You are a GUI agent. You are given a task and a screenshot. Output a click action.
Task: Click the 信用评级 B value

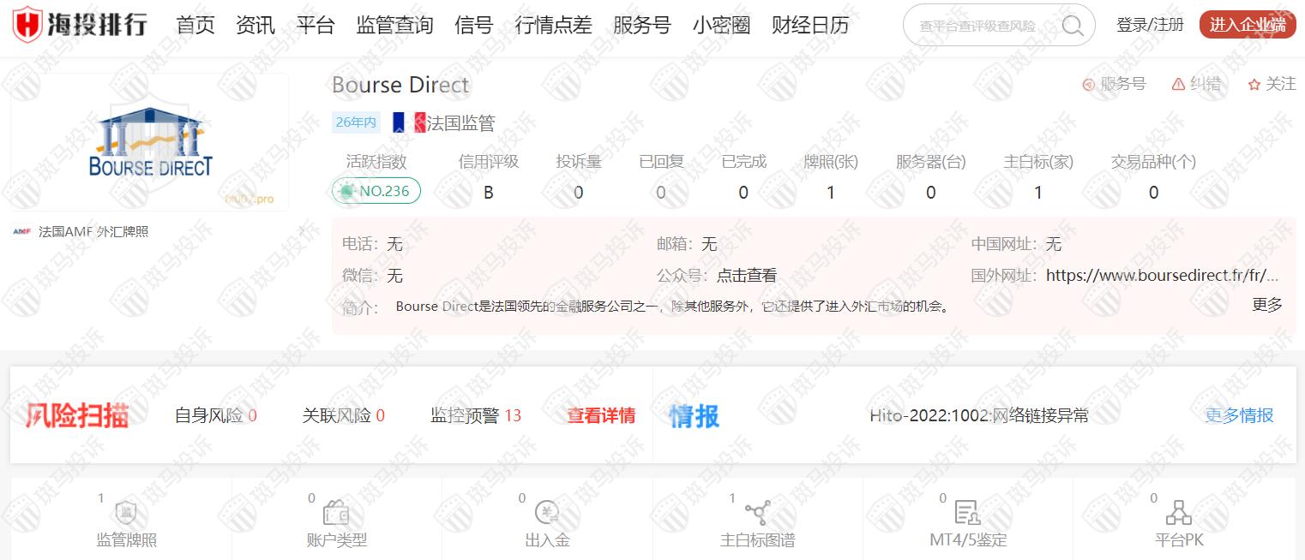coord(489,193)
